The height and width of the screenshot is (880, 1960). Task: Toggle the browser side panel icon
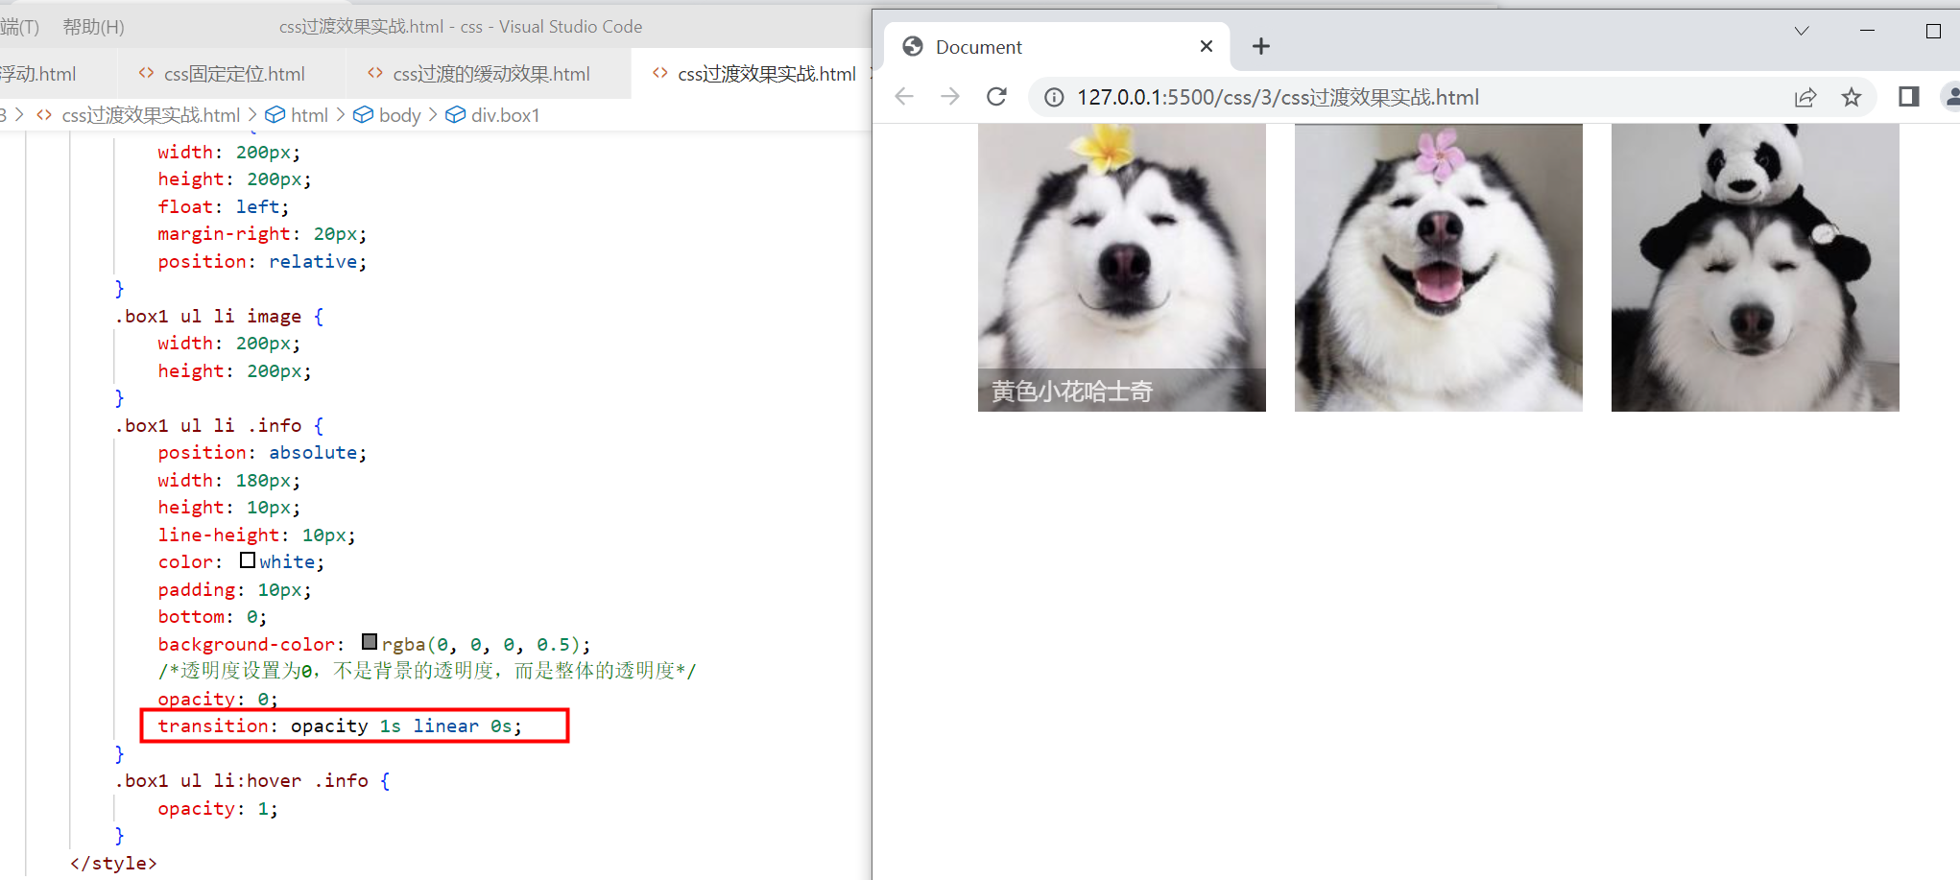1908,97
